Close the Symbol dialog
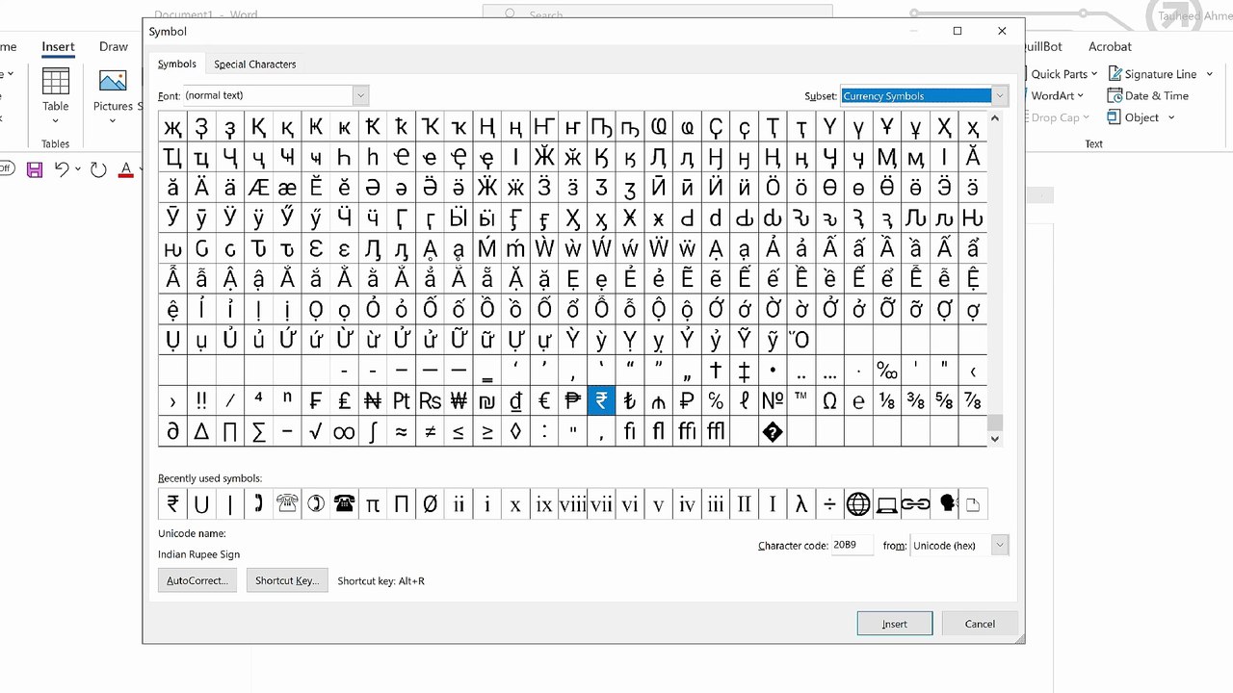Viewport: 1233px width, 693px height. pyautogui.click(x=1002, y=31)
